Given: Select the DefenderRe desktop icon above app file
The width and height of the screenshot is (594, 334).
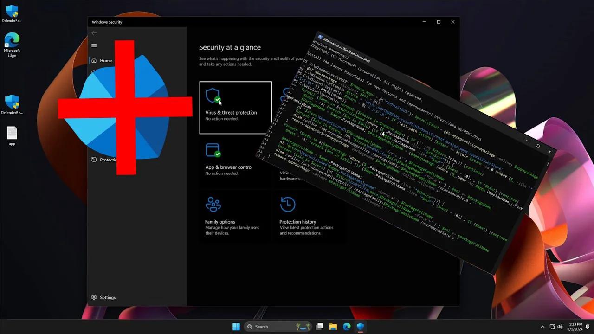Looking at the screenshot, I should point(12,105).
